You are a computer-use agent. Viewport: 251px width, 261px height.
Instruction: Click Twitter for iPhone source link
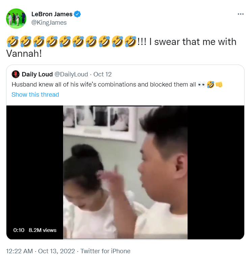(x=105, y=251)
